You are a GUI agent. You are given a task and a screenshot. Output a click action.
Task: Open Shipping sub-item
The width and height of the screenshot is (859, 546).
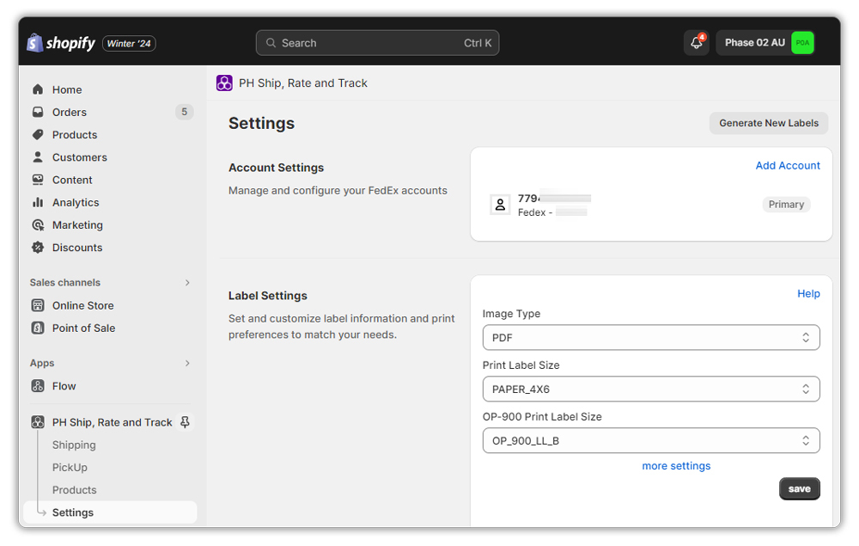pyautogui.click(x=74, y=445)
